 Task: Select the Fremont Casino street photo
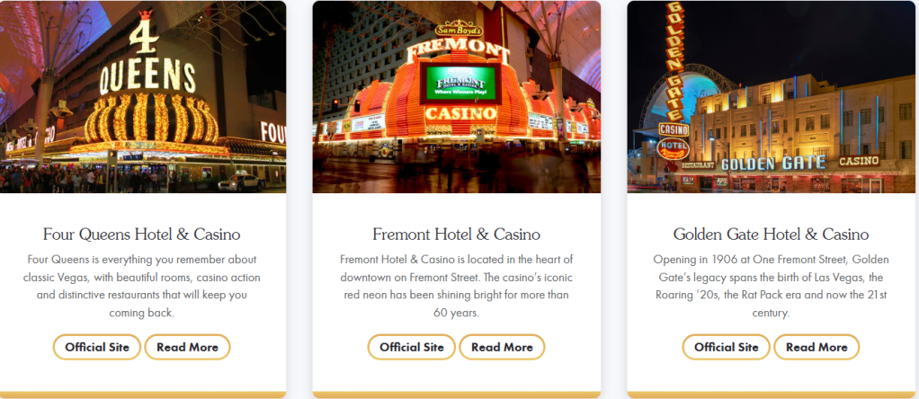click(457, 97)
